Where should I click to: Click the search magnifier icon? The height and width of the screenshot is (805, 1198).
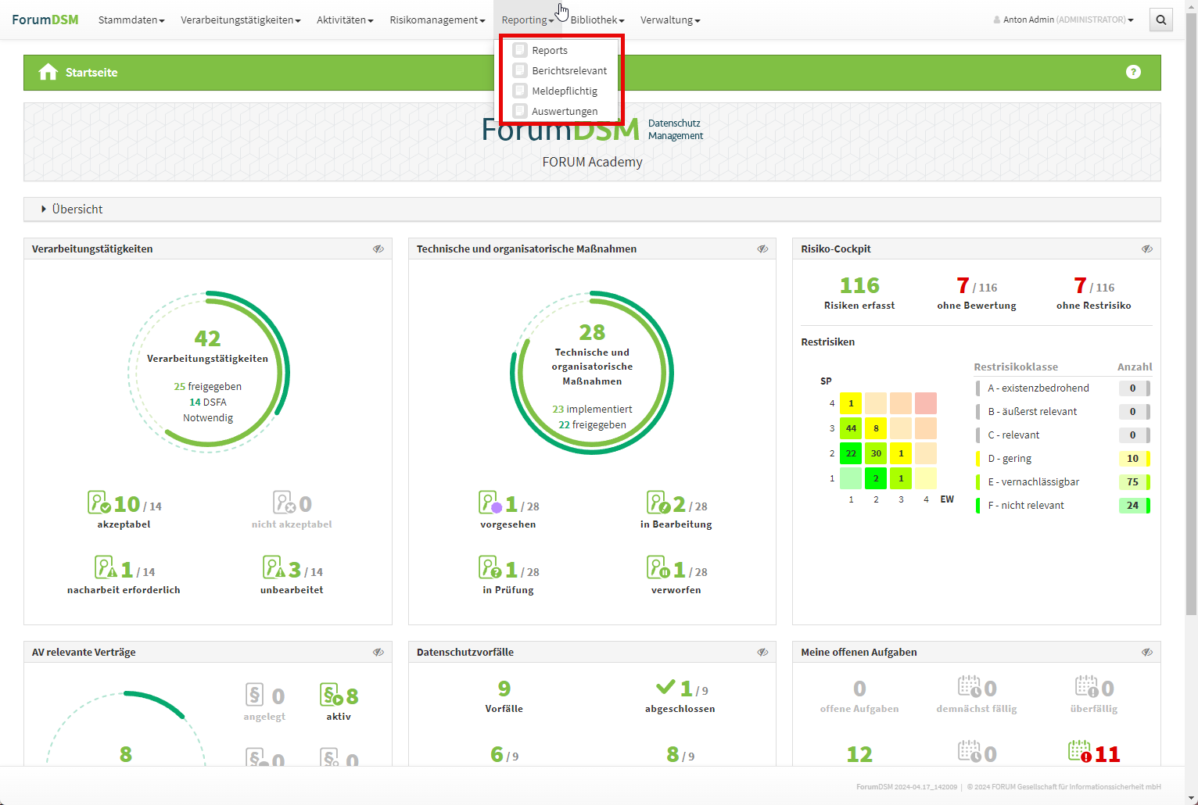pyautogui.click(x=1161, y=20)
